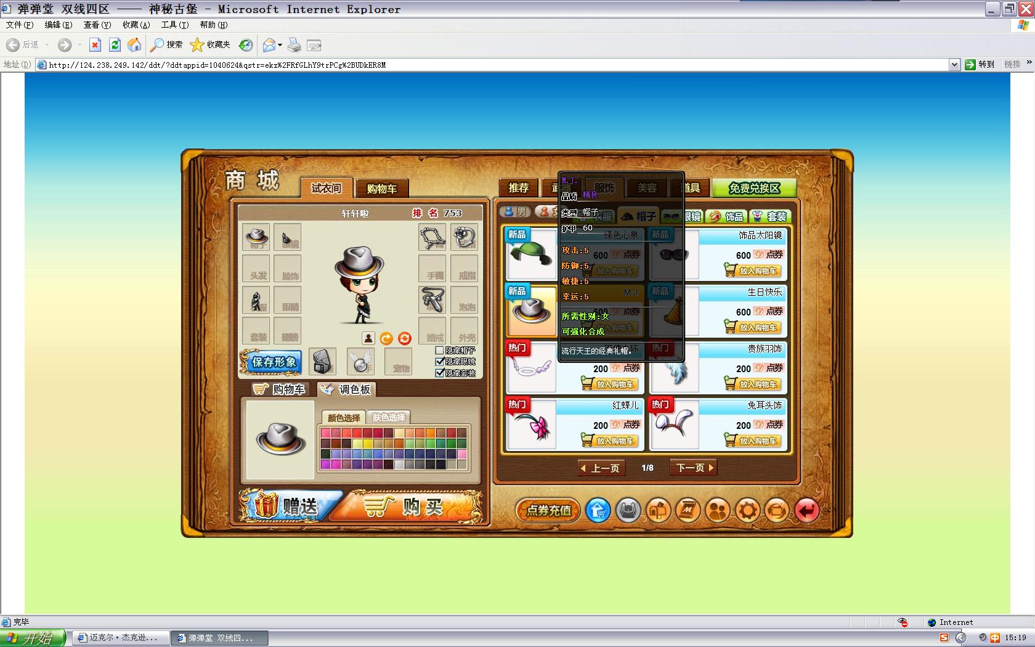Click the blue shop home icon
Image resolution: width=1035 pixels, height=647 pixels.
(598, 510)
